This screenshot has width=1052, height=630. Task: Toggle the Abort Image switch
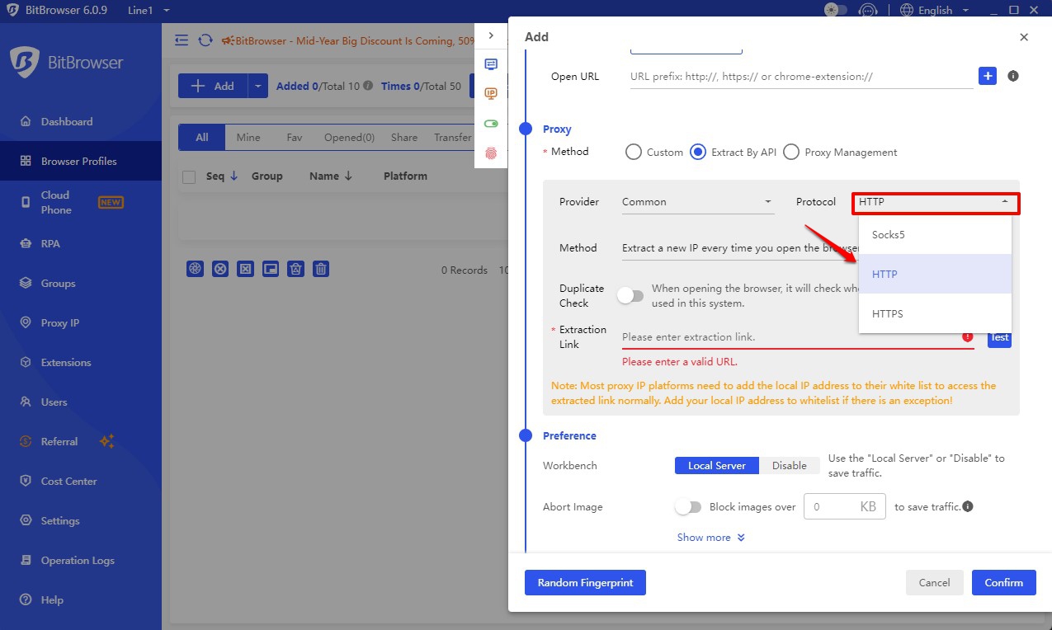tap(688, 507)
